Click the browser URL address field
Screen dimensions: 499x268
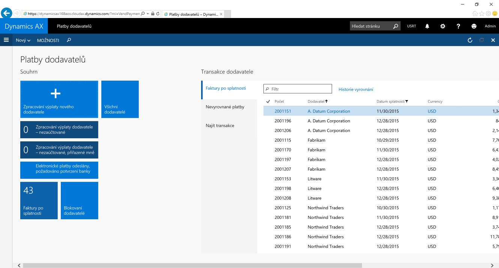(81, 14)
